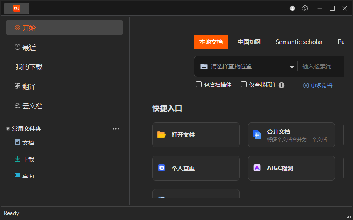353x220 pixels.
Task: Click the info icon beside 仅查找标注
Action: click(x=282, y=85)
